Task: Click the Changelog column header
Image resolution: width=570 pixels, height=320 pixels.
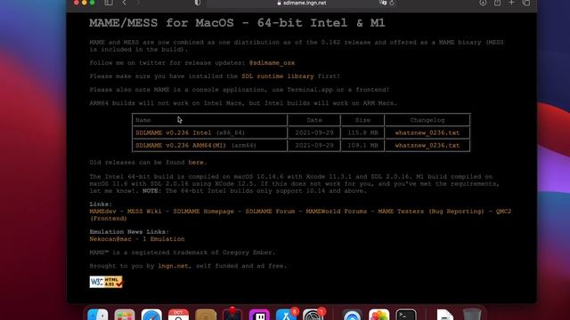Action: [427, 120]
